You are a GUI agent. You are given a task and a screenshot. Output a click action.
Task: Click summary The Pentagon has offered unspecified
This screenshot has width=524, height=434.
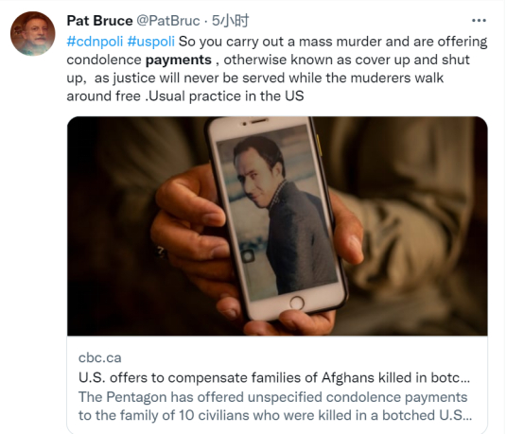272,397
